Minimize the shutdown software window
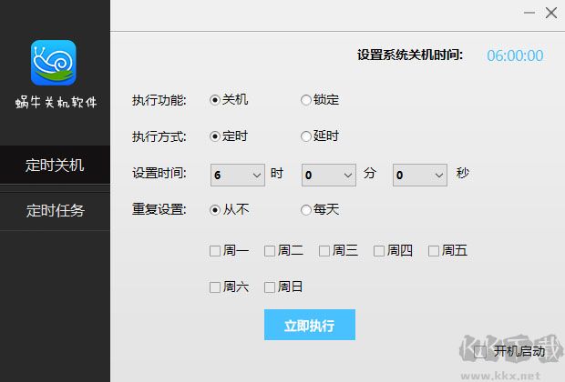 (x=529, y=13)
